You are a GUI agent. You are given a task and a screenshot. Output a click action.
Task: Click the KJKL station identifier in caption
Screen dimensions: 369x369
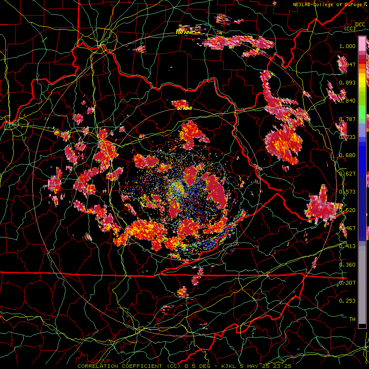point(229,366)
